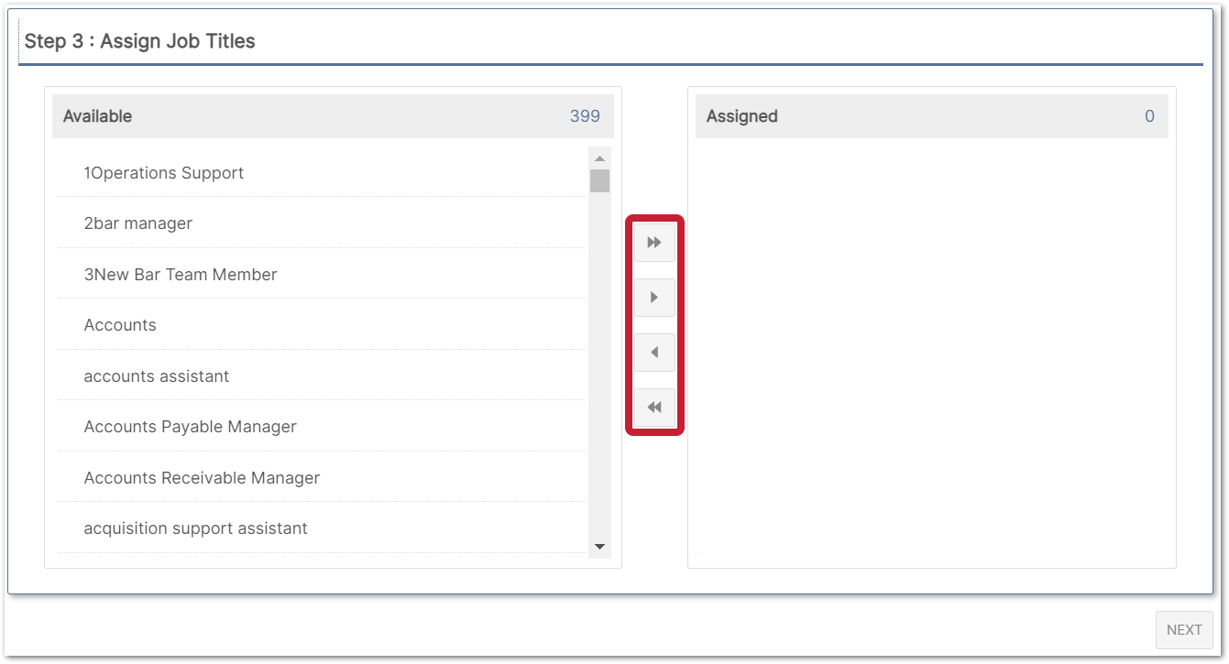Screen dimensions: 1229x664
Task: Select the 1Operations Support job title
Action: click(x=164, y=173)
